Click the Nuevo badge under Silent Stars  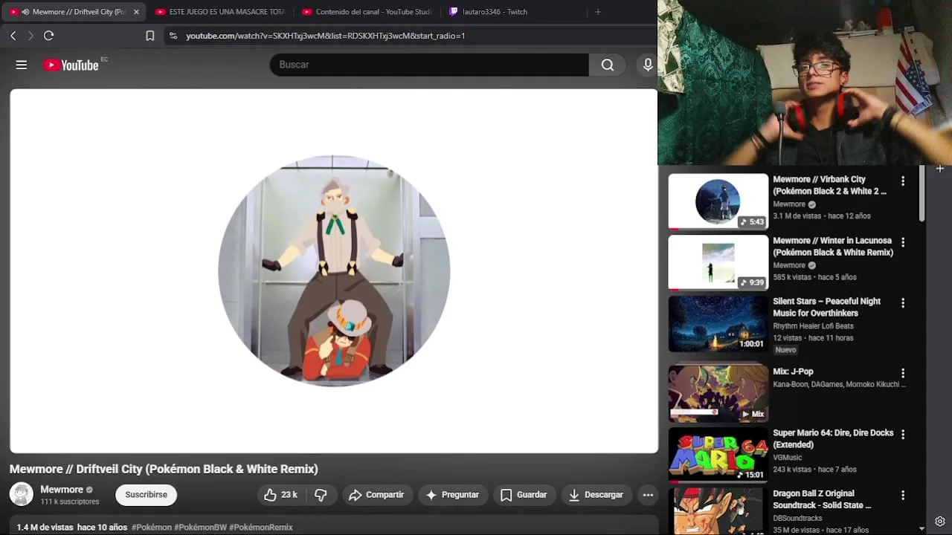pyautogui.click(x=785, y=350)
